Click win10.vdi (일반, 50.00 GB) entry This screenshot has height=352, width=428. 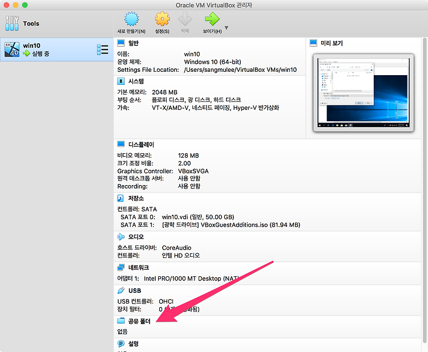tap(198, 217)
